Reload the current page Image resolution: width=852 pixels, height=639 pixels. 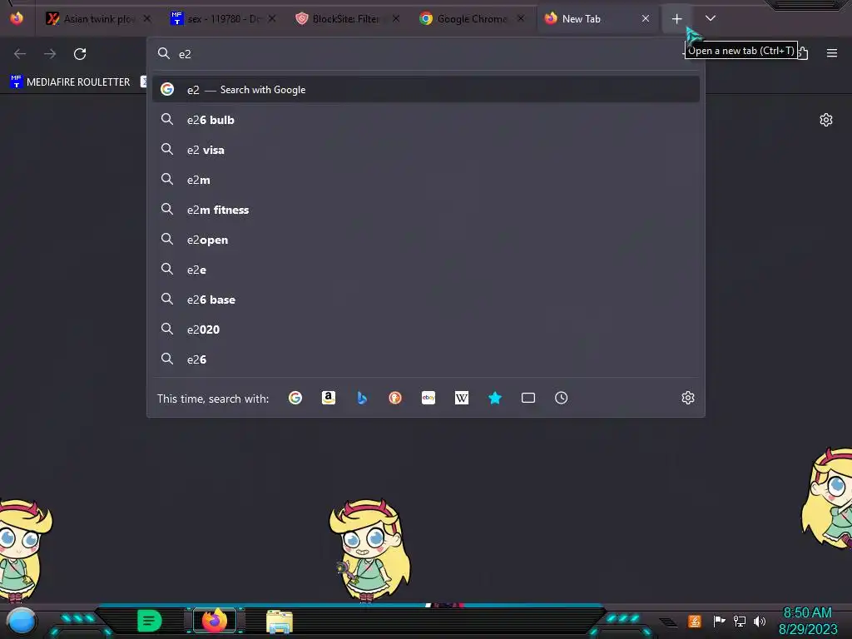[x=80, y=54]
